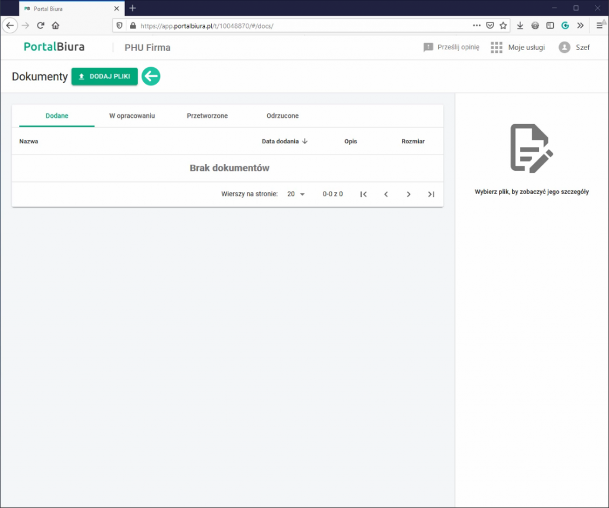
Task: Open a new browser tab
Action: click(x=133, y=8)
